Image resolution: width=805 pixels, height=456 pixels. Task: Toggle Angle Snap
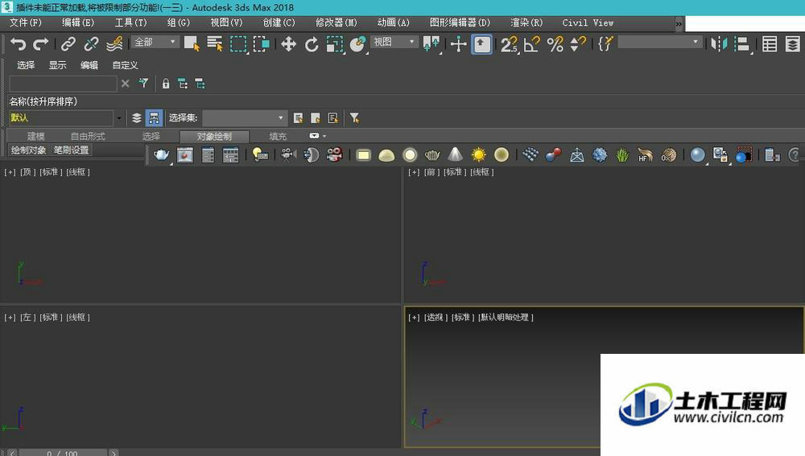pyautogui.click(x=532, y=44)
